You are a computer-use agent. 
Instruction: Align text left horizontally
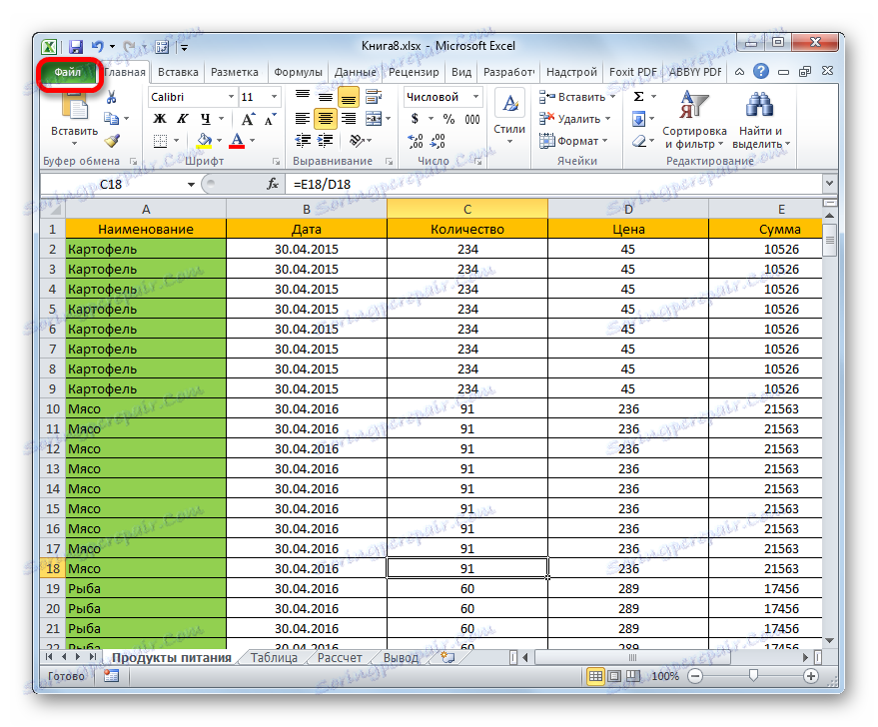point(303,119)
